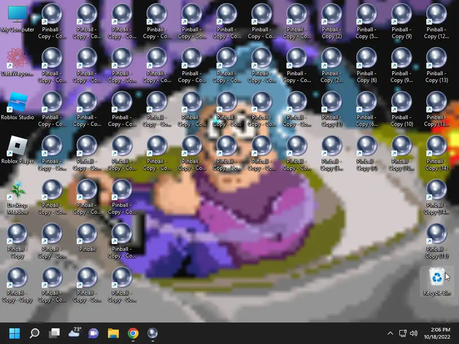Open the Recycle Bin
The width and height of the screenshot is (459, 344).
coord(437,281)
